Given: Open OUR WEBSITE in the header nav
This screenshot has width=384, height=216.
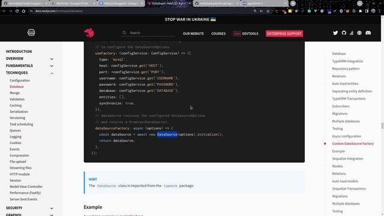Looking at the screenshot, I should 193,34.
